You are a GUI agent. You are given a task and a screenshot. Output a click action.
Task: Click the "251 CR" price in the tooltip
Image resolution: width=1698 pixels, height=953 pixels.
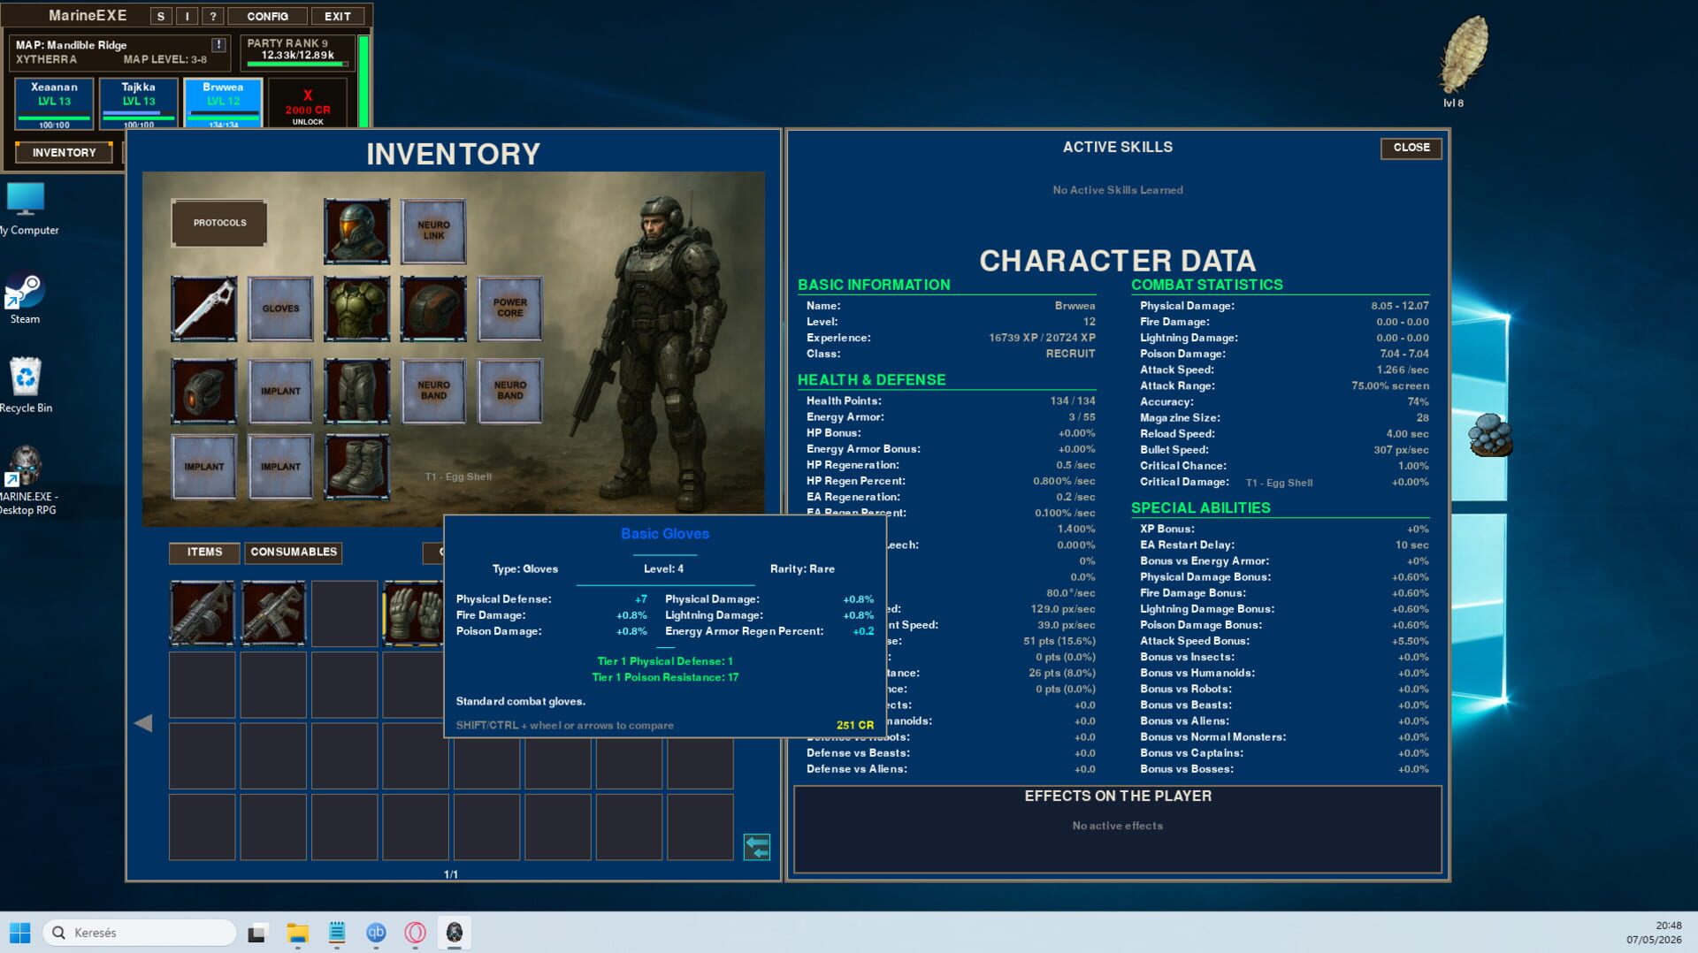(x=854, y=725)
